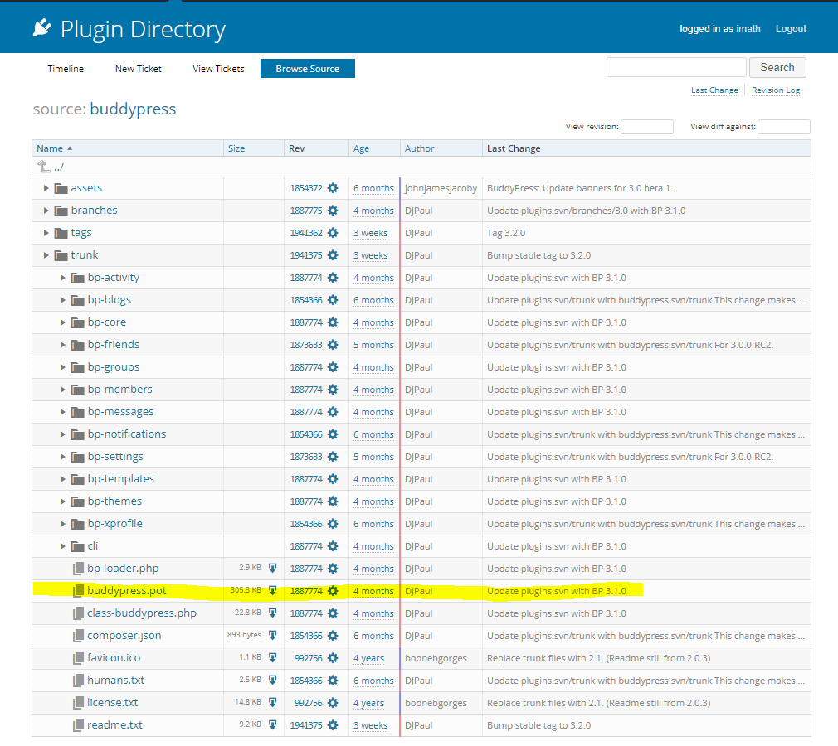
Task: Open the bp-themes folder link
Action: coord(114,501)
